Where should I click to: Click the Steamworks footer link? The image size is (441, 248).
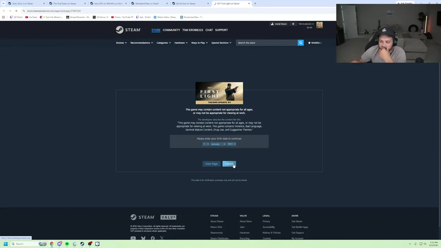tap(216, 233)
